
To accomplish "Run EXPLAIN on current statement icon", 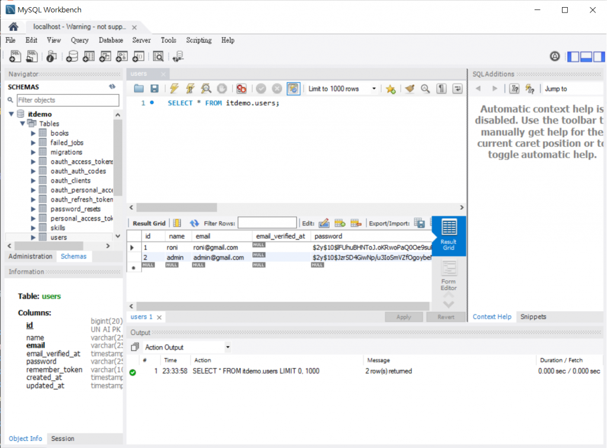I will point(206,89).
